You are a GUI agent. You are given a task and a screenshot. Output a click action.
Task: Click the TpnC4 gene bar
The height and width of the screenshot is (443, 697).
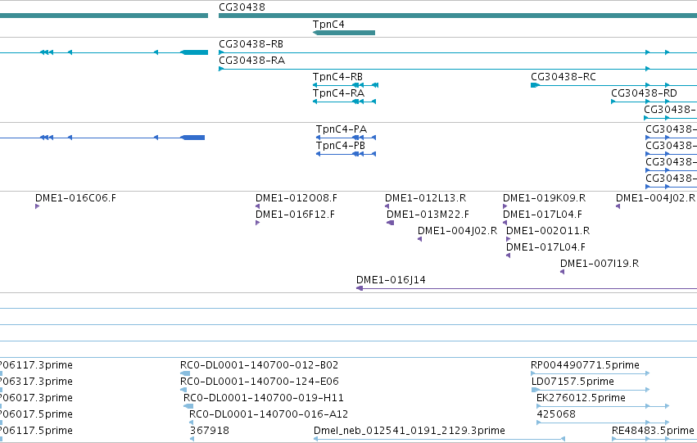[344, 33]
